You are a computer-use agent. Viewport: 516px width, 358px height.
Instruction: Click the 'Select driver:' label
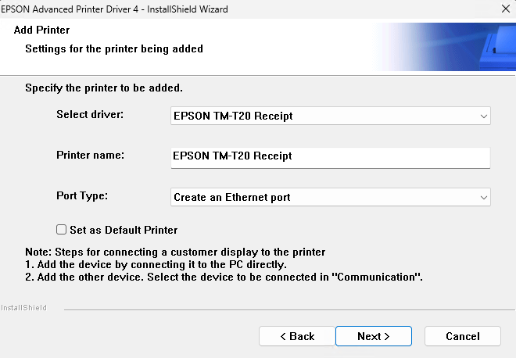pos(90,114)
